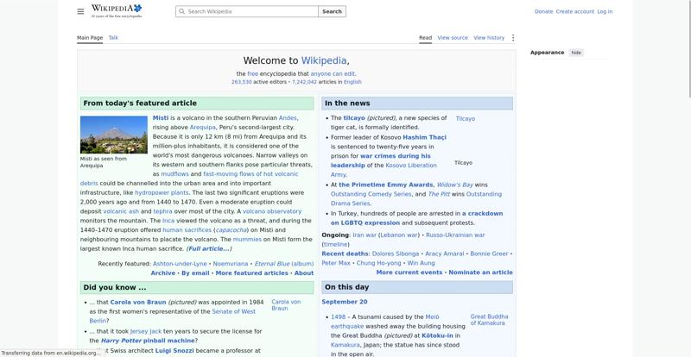Open the Carola von Braun link

(x=138, y=303)
